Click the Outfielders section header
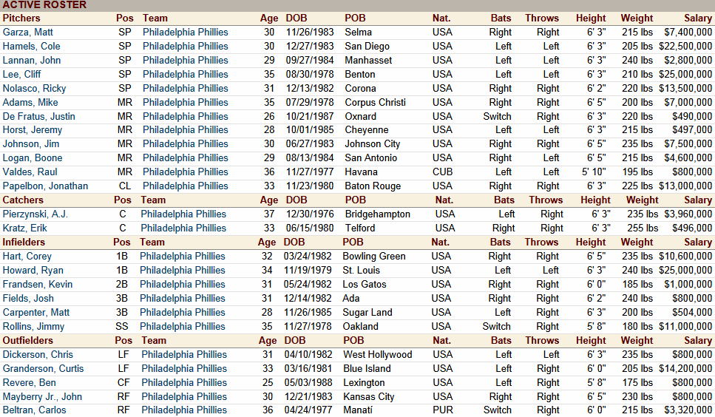Image resolution: width=715 pixels, height=417 pixels. pyautogui.click(x=28, y=341)
